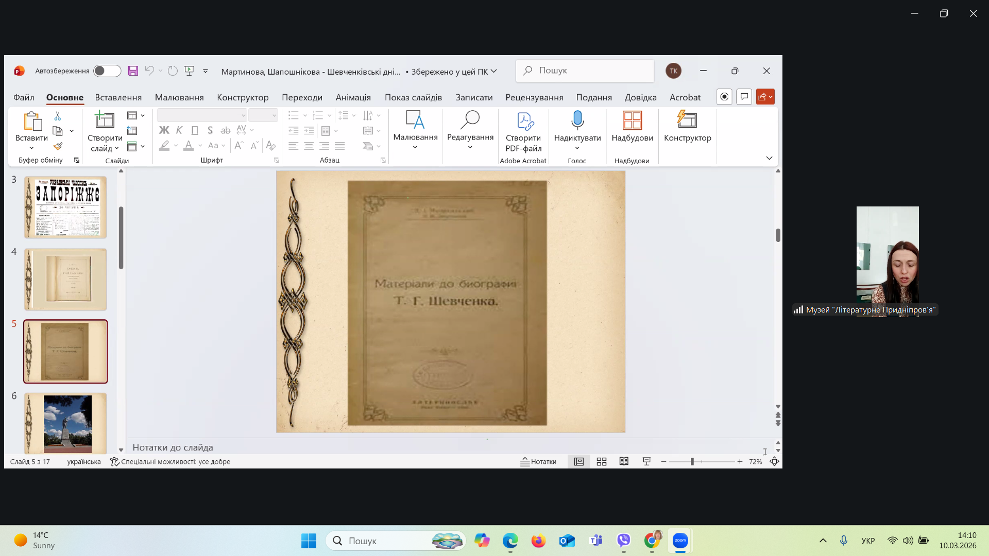The height and width of the screenshot is (556, 989).
Task: Switch to the Insert (Вставлення) tab
Action: pos(118,97)
